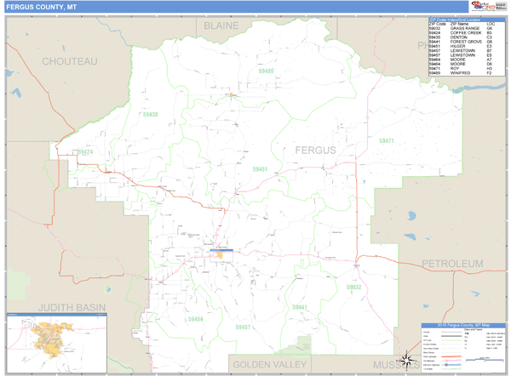Click the blue lake east of ZIP 59471

coord(412,216)
